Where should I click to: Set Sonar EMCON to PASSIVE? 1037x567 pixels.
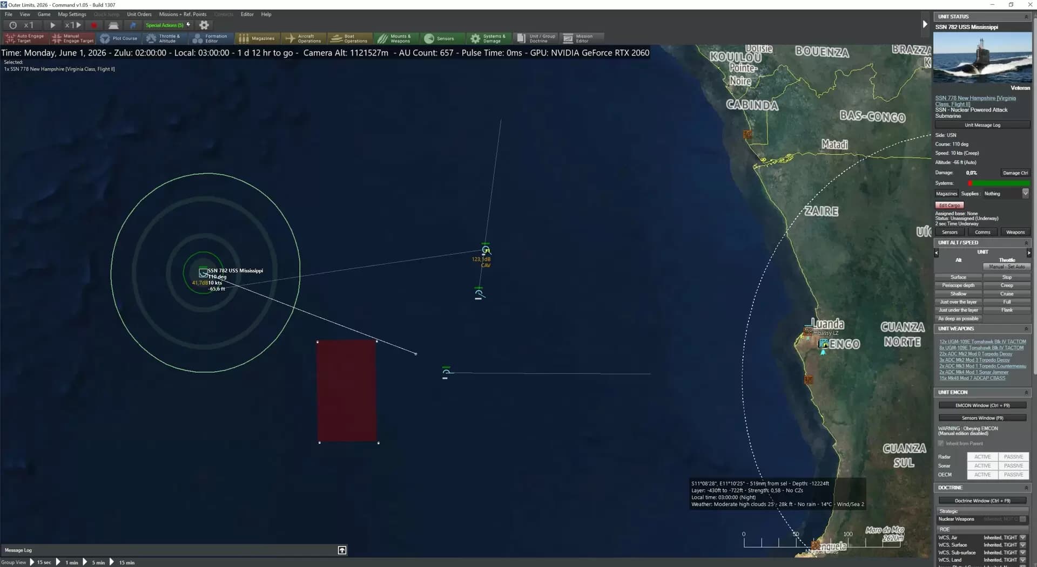tap(1013, 466)
